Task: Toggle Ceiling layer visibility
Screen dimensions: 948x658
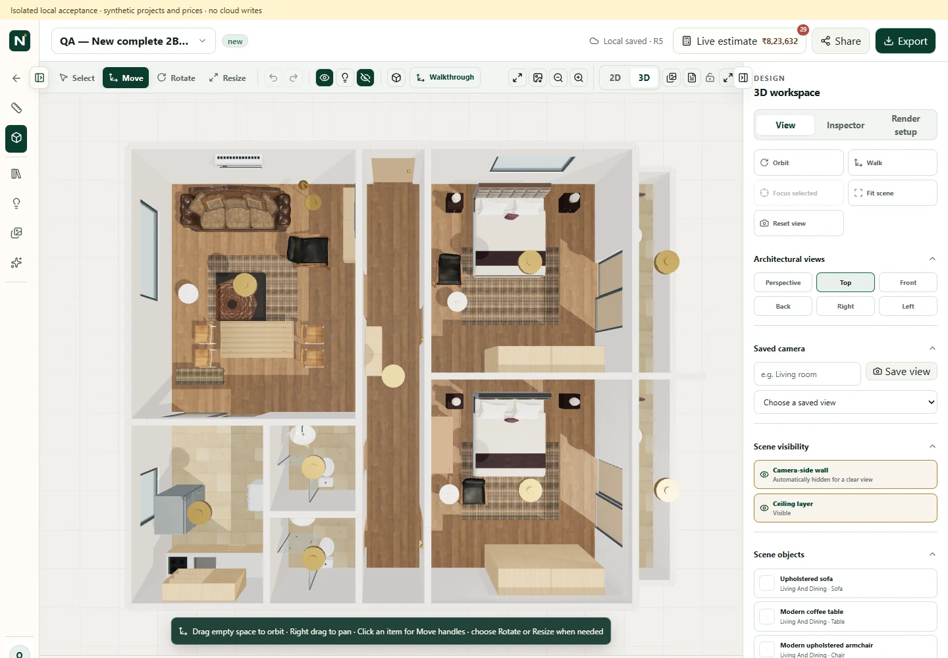Action: point(845,508)
